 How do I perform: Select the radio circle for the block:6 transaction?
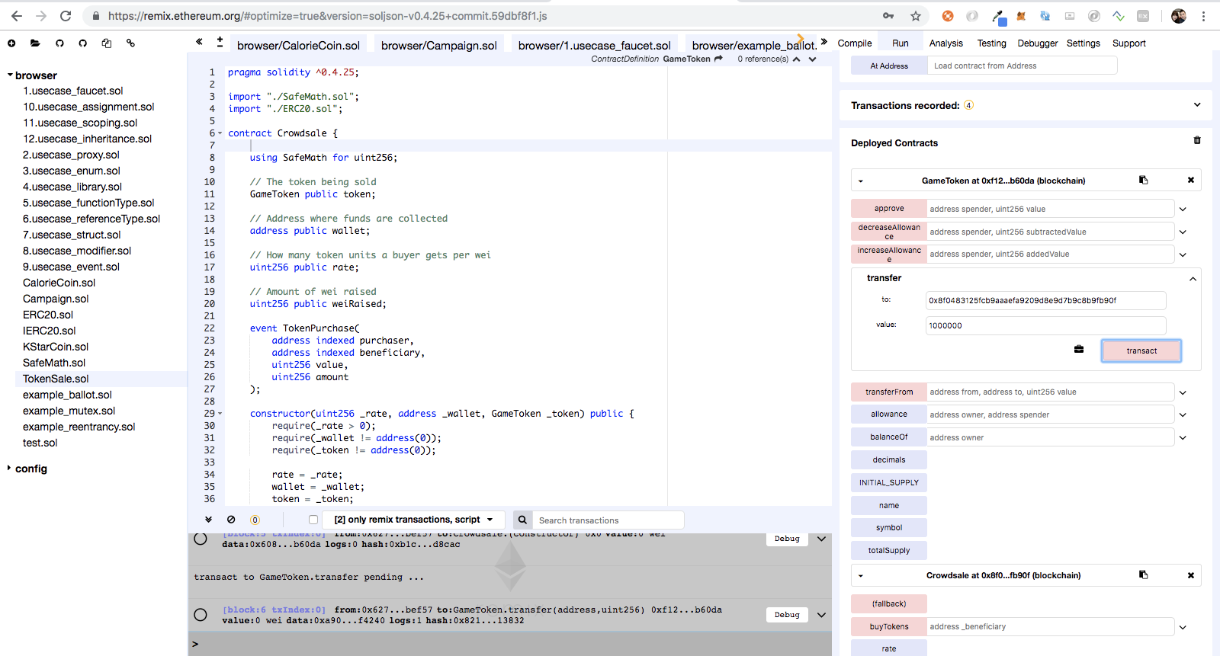(201, 615)
